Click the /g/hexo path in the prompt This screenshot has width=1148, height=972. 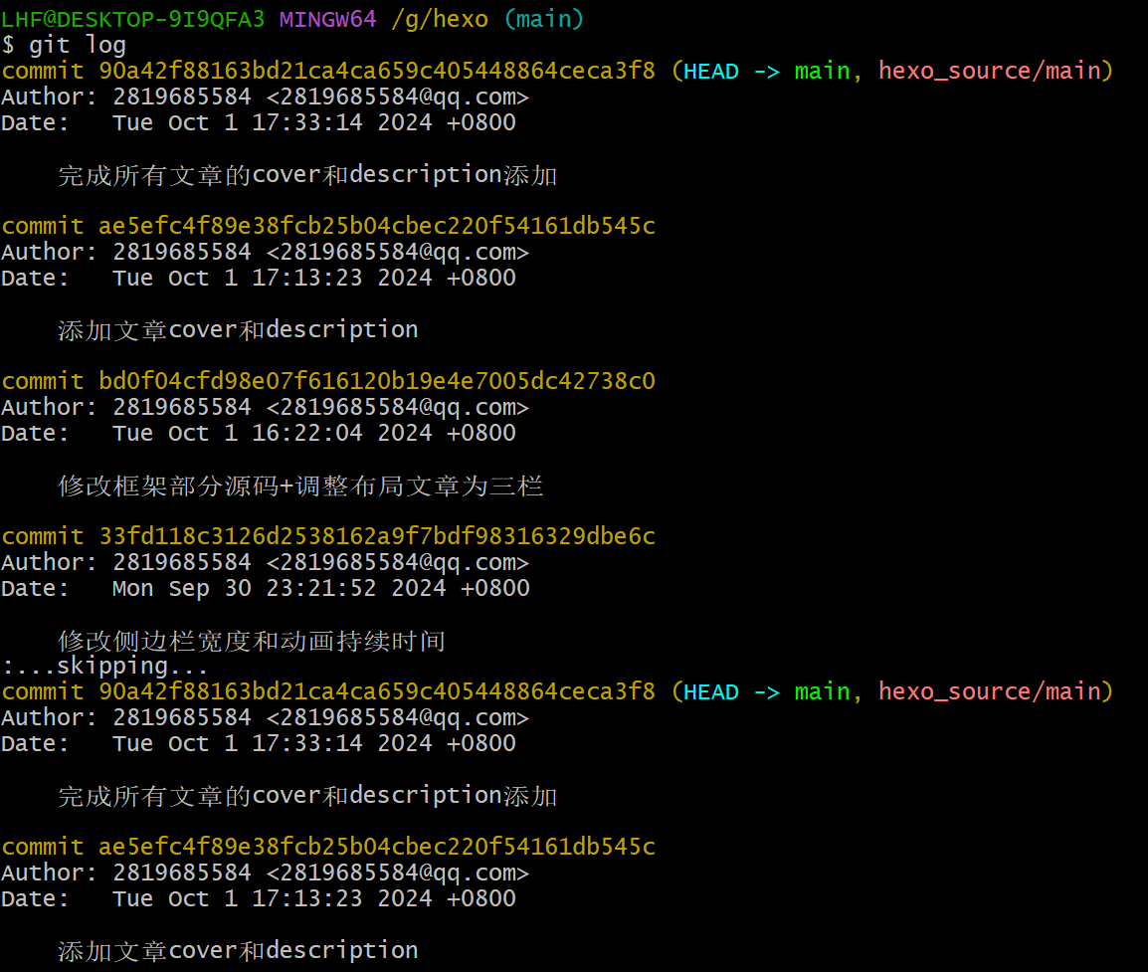click(441, 19)
